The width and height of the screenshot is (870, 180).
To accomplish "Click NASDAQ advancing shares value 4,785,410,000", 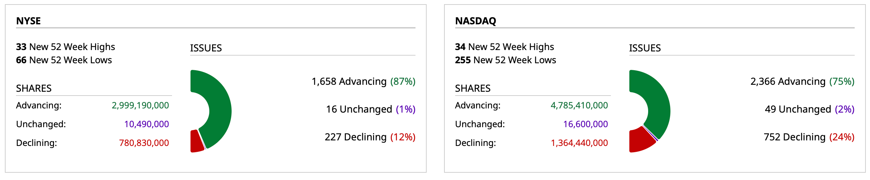I will (579, 106).
